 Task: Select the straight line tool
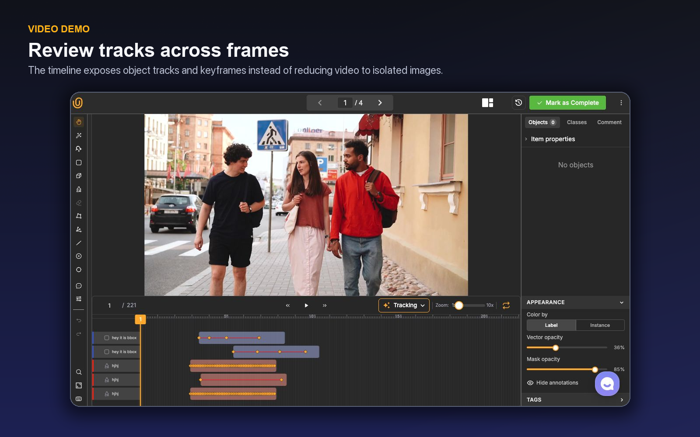[79, 243]
